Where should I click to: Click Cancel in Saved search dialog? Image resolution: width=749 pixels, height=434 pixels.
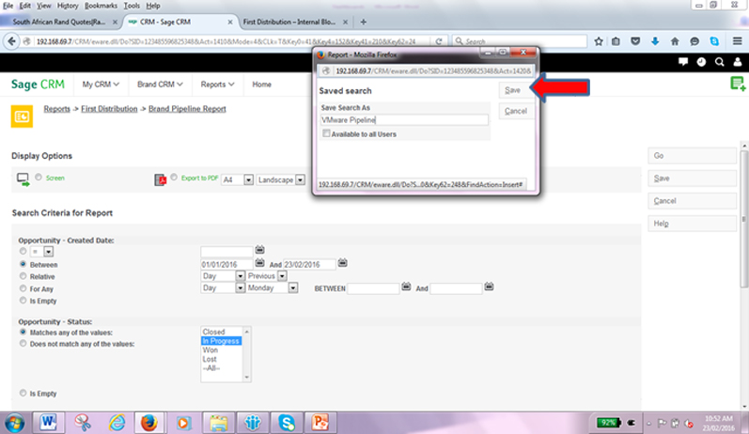click(515, 111)
